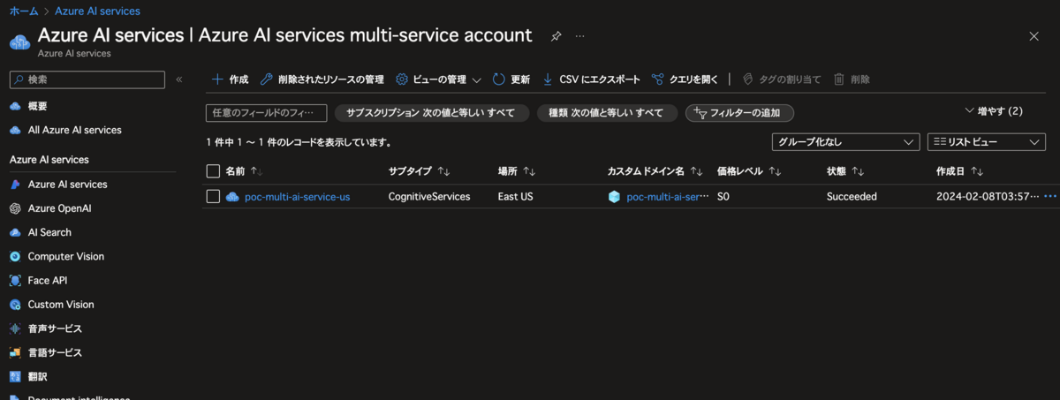1060x400 pixels.
Task: Click the East US cell
Action: click(x=515, y=197)
